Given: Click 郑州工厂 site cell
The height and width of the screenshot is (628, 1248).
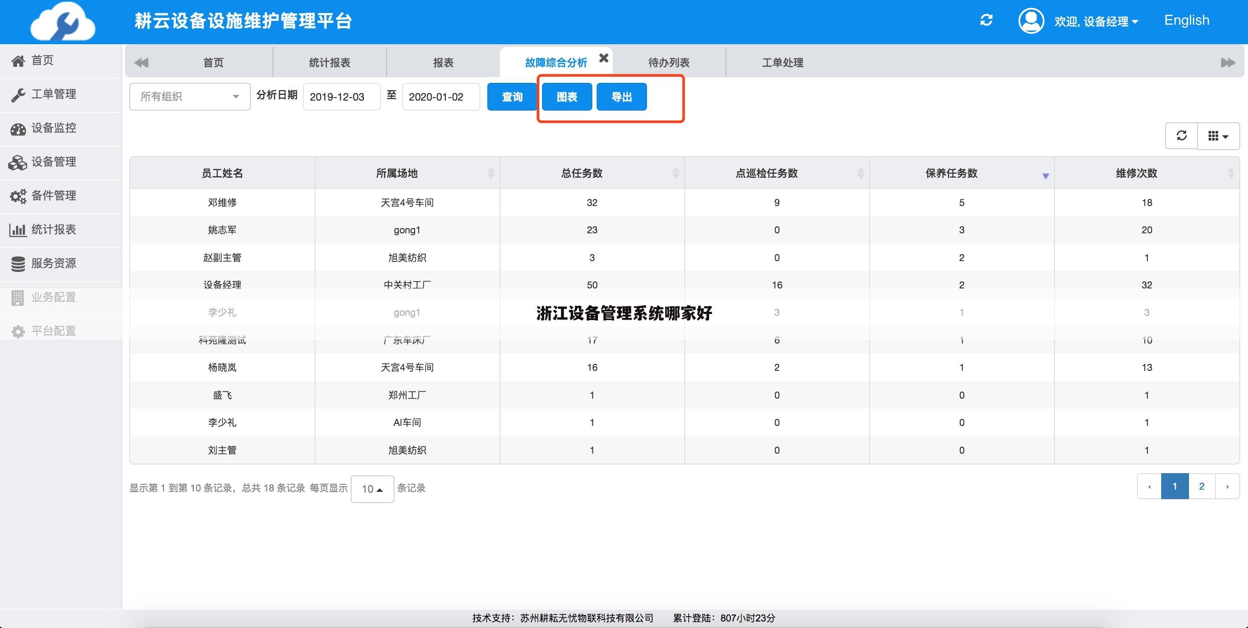Looking at the screenshot, I should 407,395.
